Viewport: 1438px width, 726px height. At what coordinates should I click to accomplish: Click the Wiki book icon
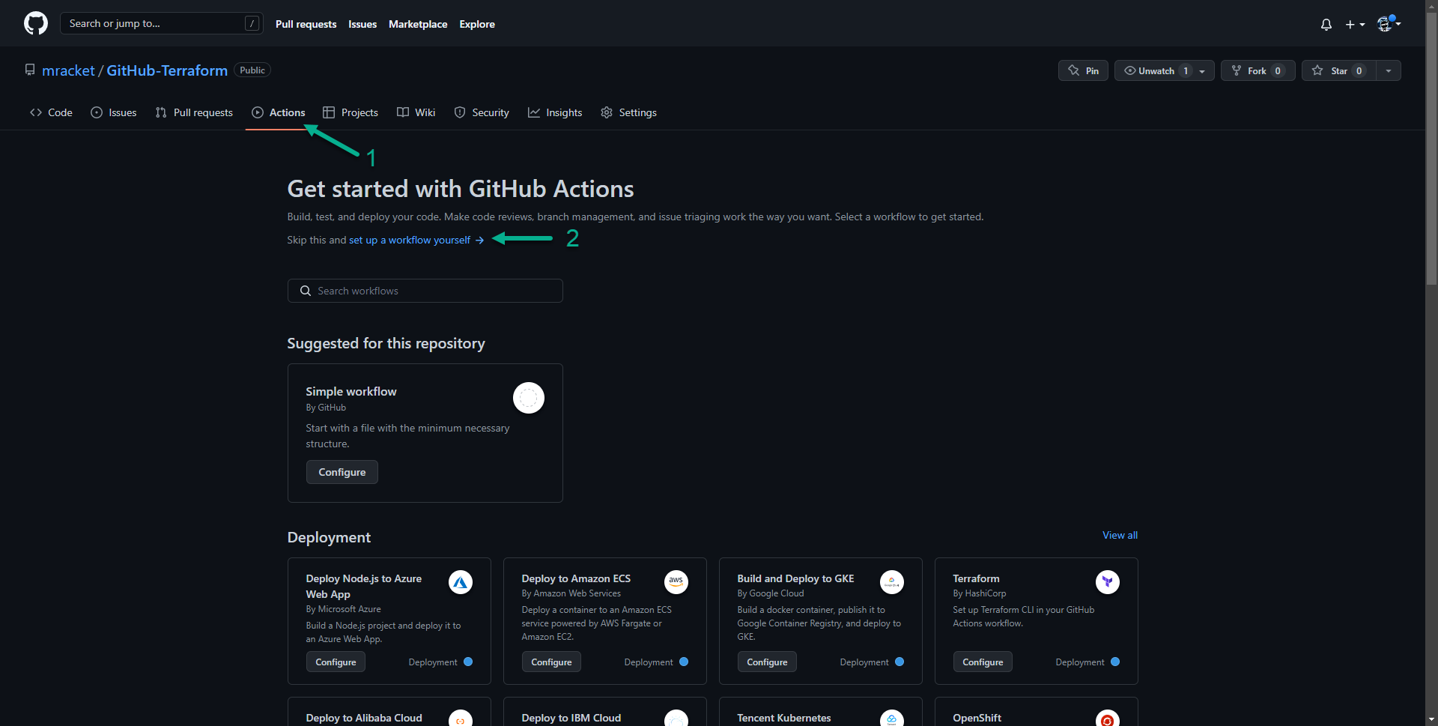tap(403, 112)
